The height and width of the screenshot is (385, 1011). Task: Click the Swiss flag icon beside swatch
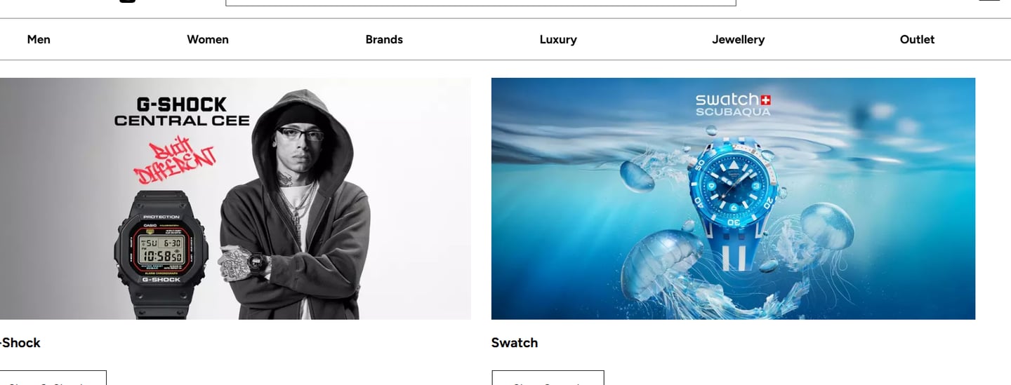(765, 99)
